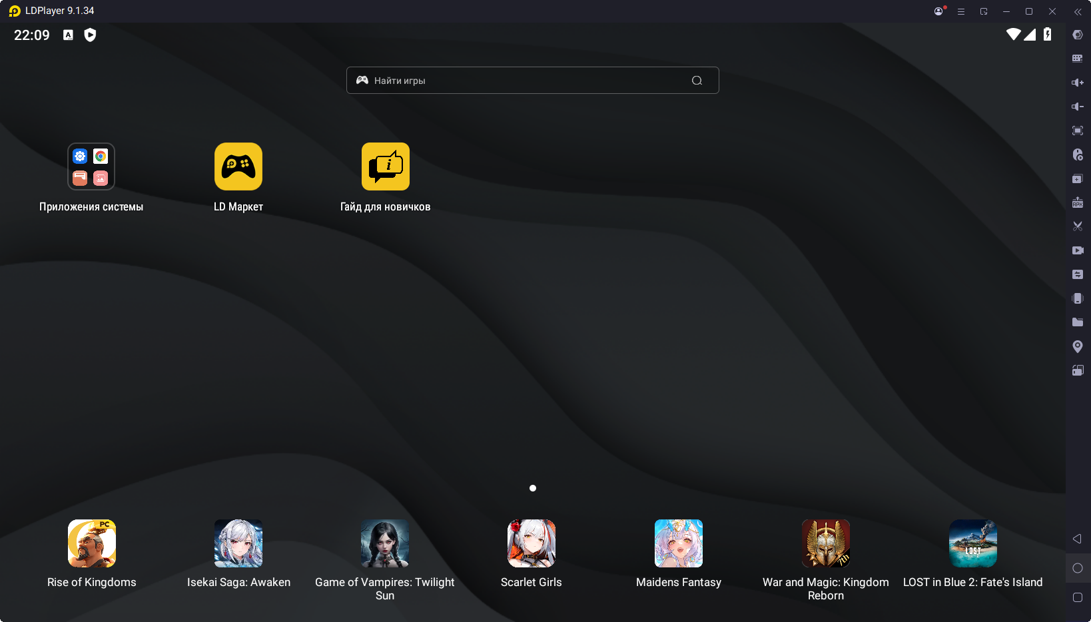Tap the Android Recents square button

tap(1078, 597)
